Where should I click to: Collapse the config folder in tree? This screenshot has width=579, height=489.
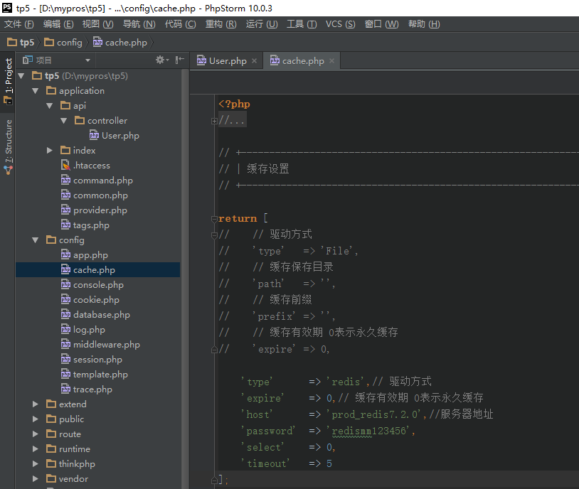pos(36,240)
